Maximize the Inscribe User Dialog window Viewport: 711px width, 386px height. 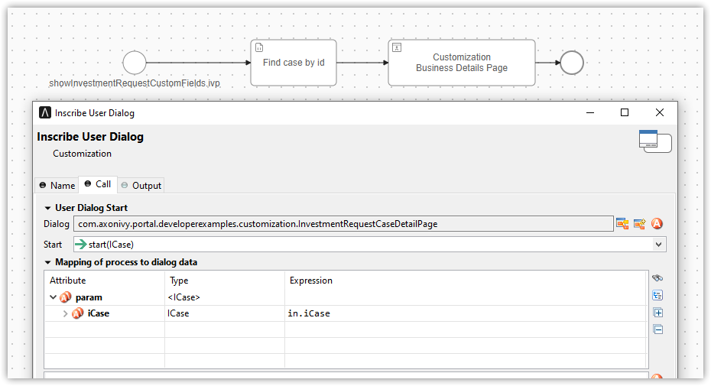625,112
